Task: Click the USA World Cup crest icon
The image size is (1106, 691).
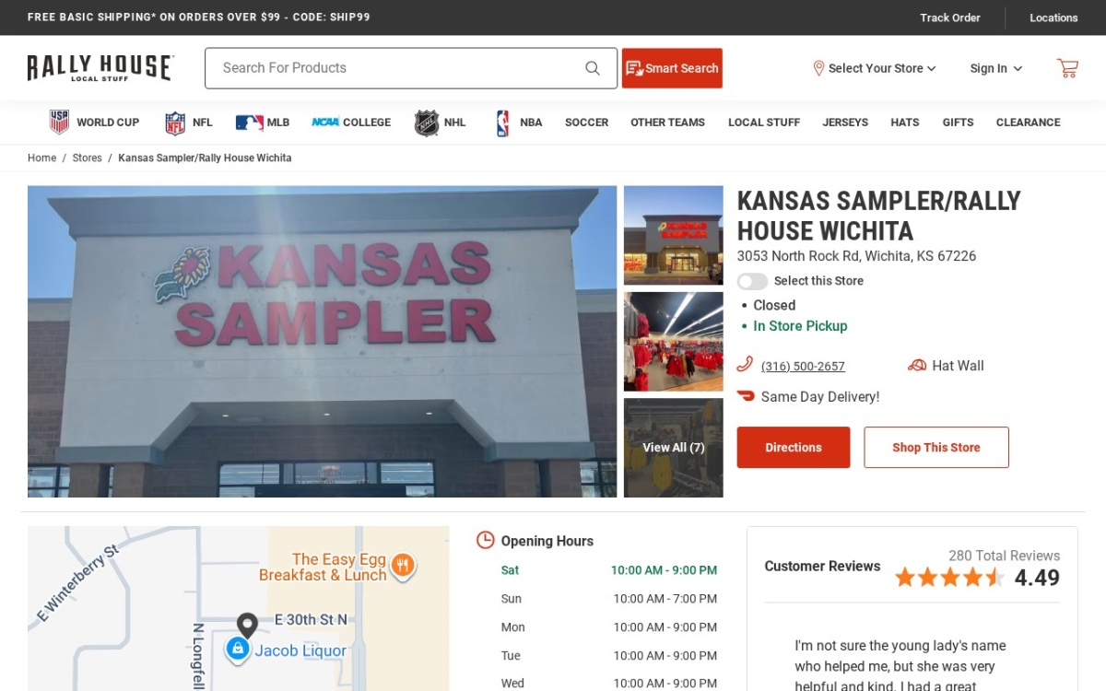Action: pos(59,122)
